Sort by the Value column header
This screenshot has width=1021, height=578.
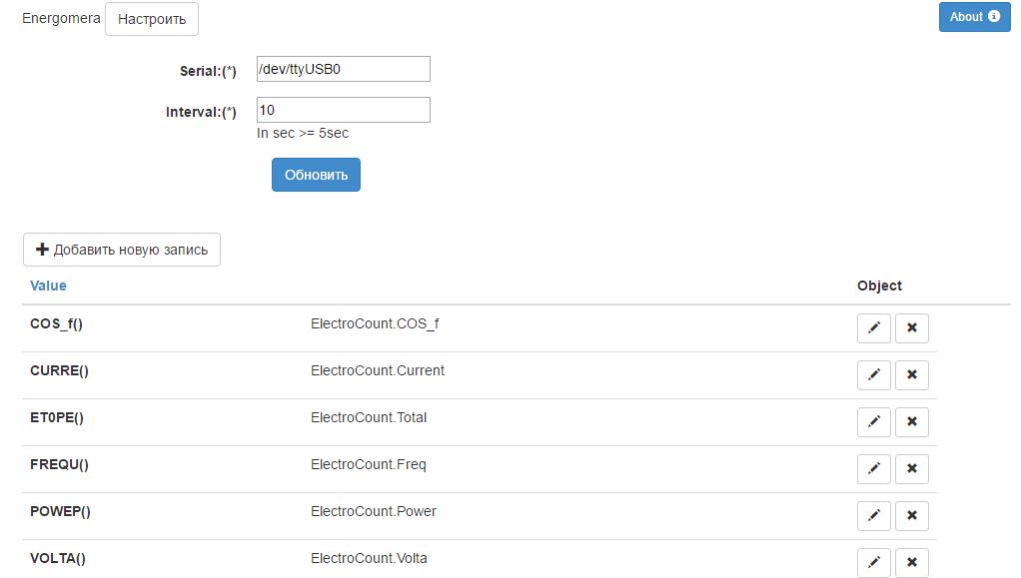pos(48,286)
